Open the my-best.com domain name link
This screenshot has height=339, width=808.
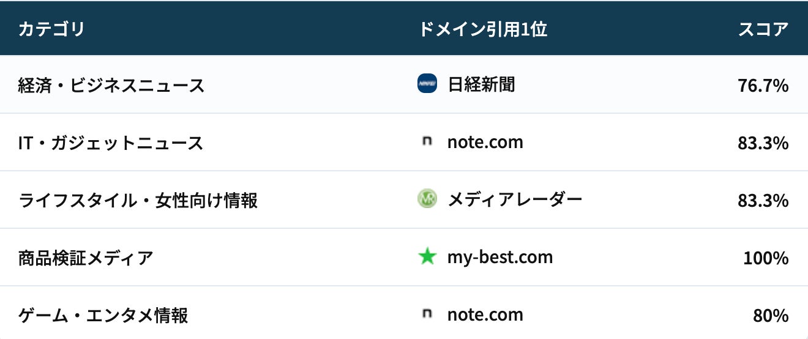coord(500,257)
